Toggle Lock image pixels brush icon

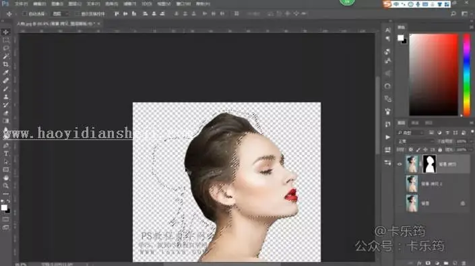pos(418,149)
